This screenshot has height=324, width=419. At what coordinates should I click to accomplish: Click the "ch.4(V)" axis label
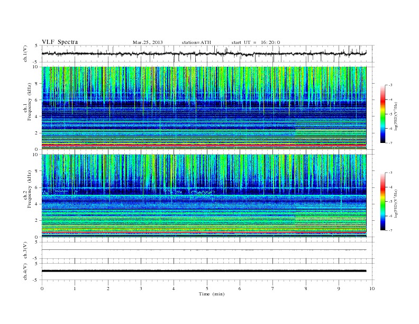tap(25, 272)
